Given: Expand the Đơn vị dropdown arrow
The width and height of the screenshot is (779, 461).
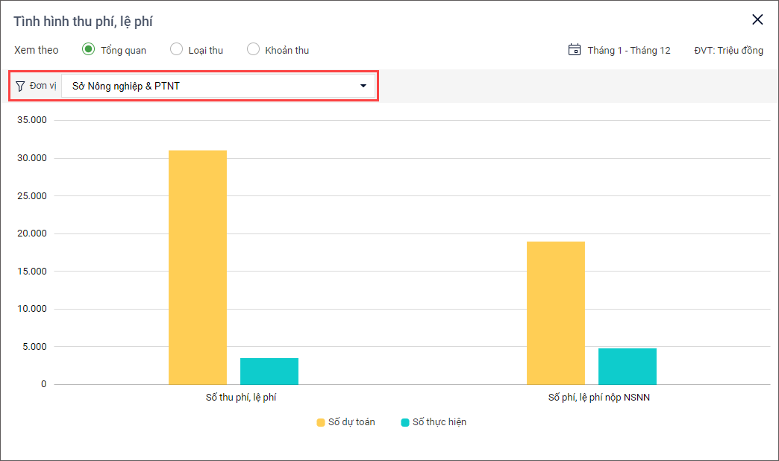Looking at the screenshot, I should click(363, 86).
